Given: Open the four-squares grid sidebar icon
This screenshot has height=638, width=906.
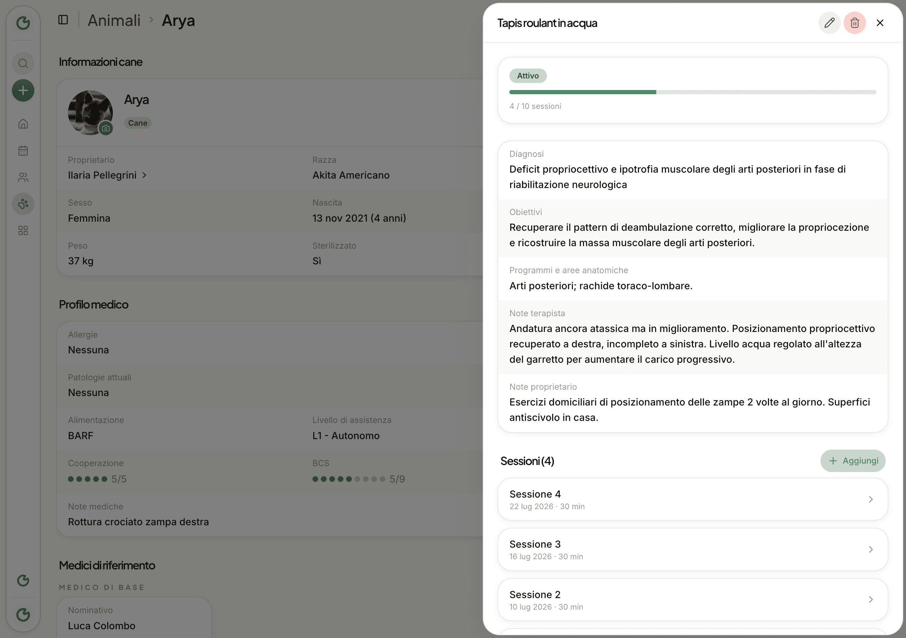Looking at the screenshot, I should point(23,231).
